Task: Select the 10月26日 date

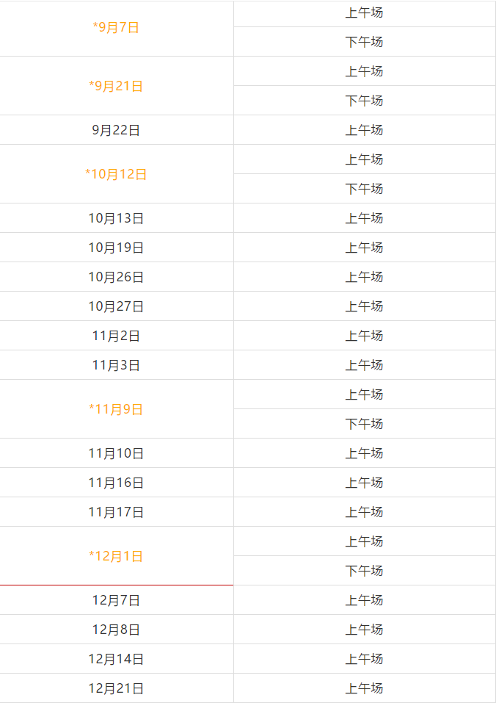Action: point(116,277)
